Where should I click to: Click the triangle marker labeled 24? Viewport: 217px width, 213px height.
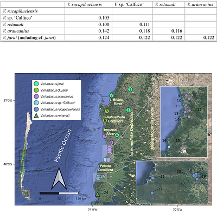[x=98, y=195]
